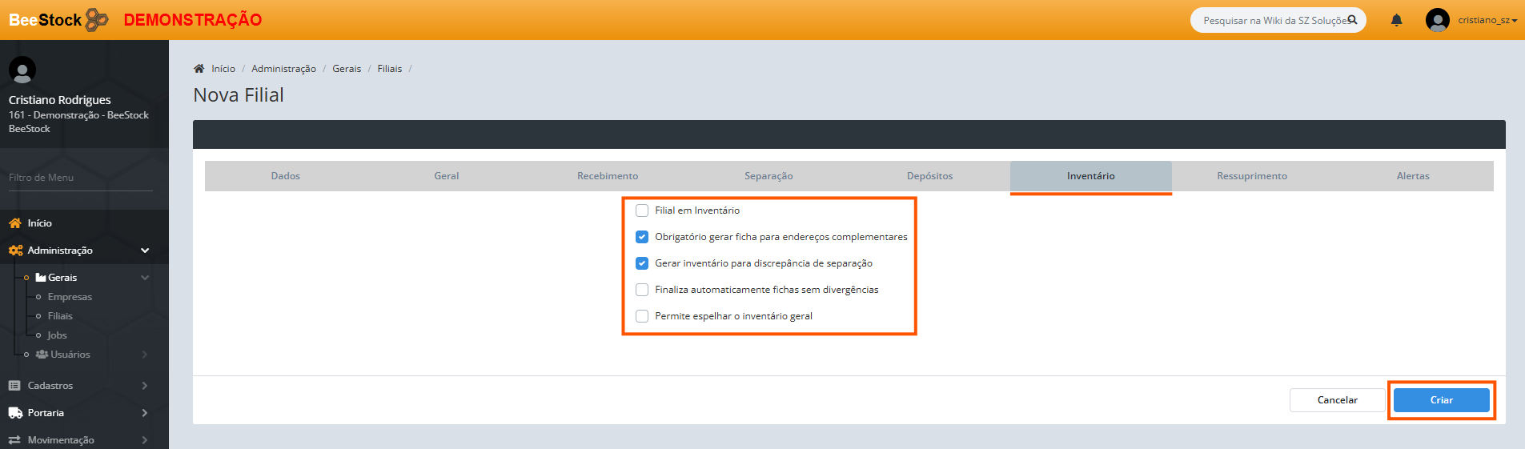Click the BeeStock honeycomb logo
Screen dimensions: 1525x449
(97, 19)
